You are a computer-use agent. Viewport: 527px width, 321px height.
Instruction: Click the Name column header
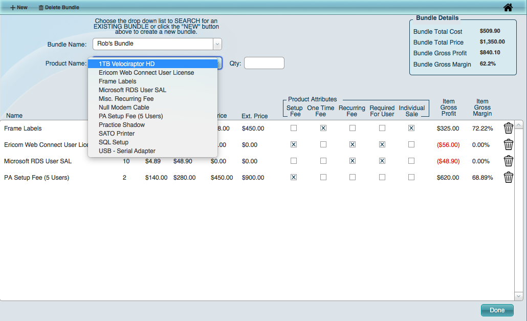[14, 116]
